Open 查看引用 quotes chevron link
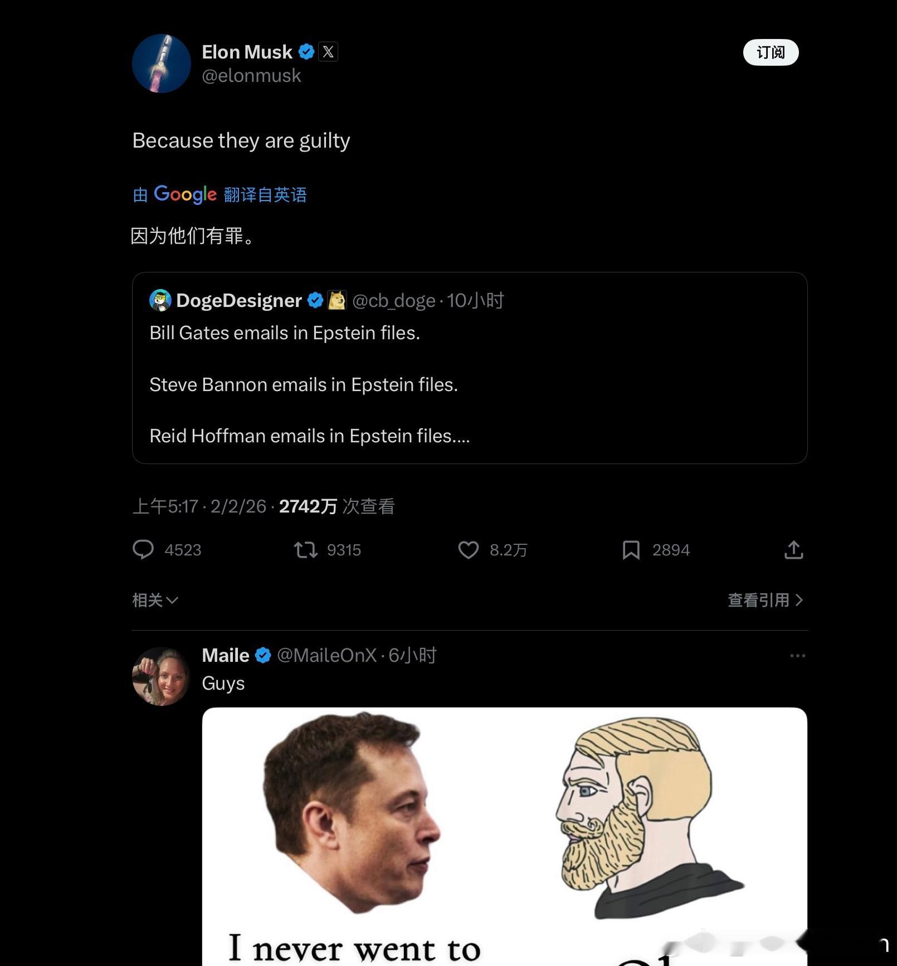897x966 pixels. coord(765,600)
